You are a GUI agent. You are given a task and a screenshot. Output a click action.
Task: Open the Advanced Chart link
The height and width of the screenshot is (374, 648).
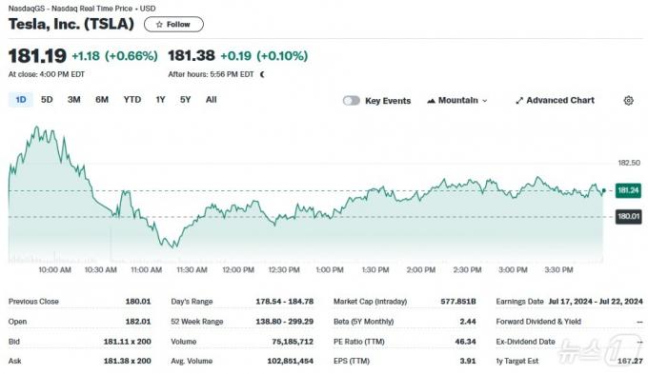pos(555,100)
